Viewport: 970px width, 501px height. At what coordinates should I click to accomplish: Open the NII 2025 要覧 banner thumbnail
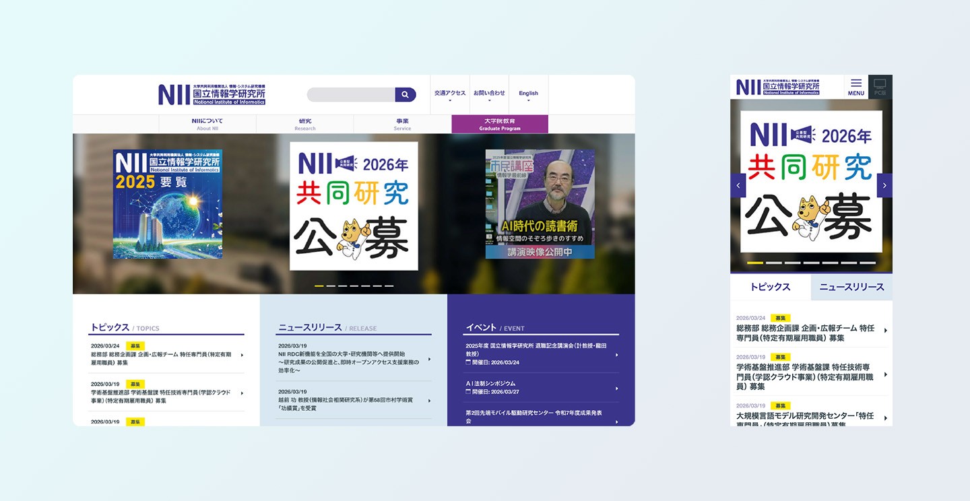(167, 204)
